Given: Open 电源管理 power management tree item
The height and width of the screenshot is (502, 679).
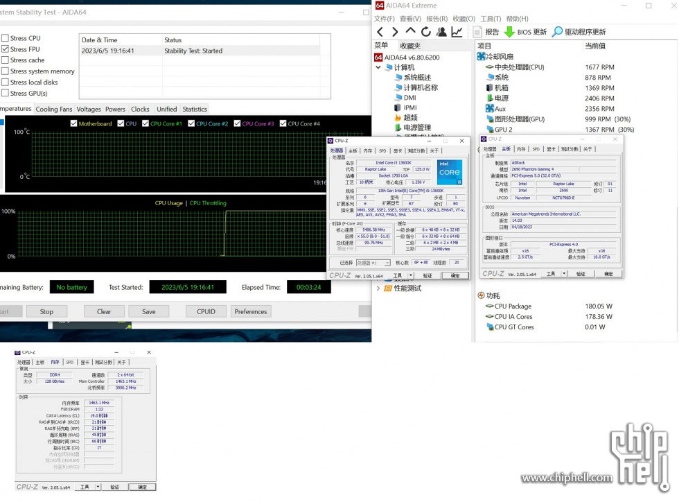Looking at the screenshot, I should click(413, 128).
